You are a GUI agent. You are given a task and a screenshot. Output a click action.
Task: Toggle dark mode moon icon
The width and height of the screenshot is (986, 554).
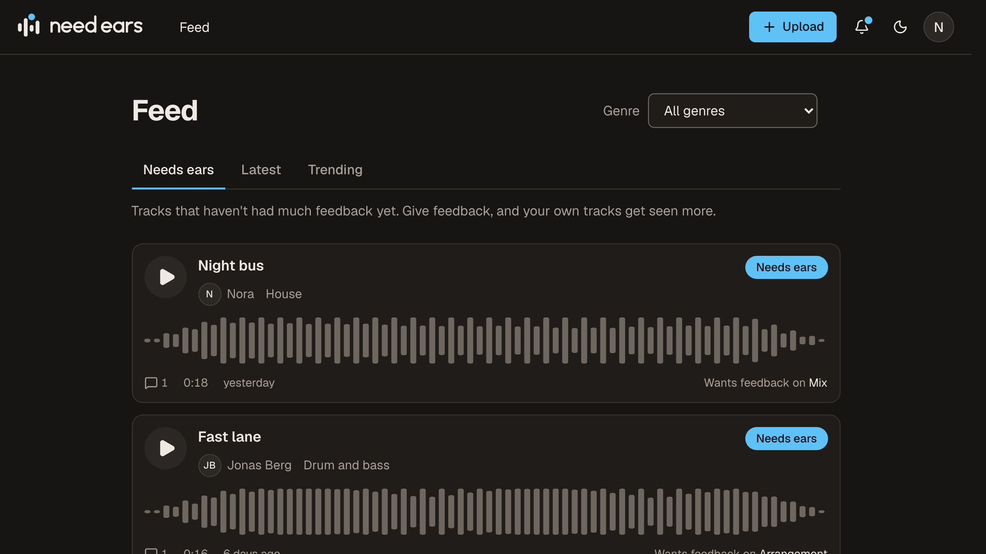tap(900, 27)
